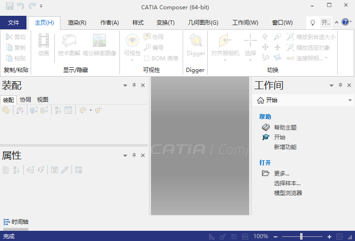This screenshot has width=355, height=241.
Task: Select the 装配 subtab in assembly panel
Action: (x=8, y=100)
